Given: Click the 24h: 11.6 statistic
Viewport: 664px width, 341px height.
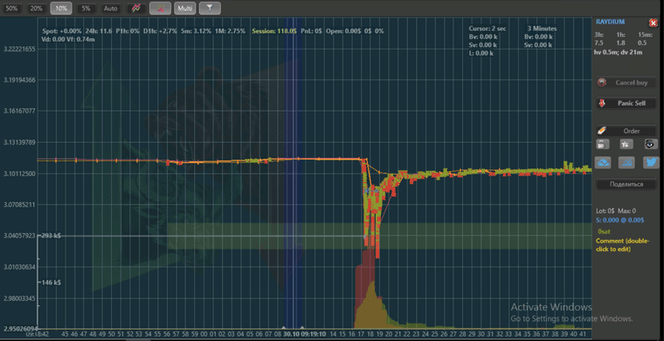Looking at the screenshot, I should coord(99,31).
